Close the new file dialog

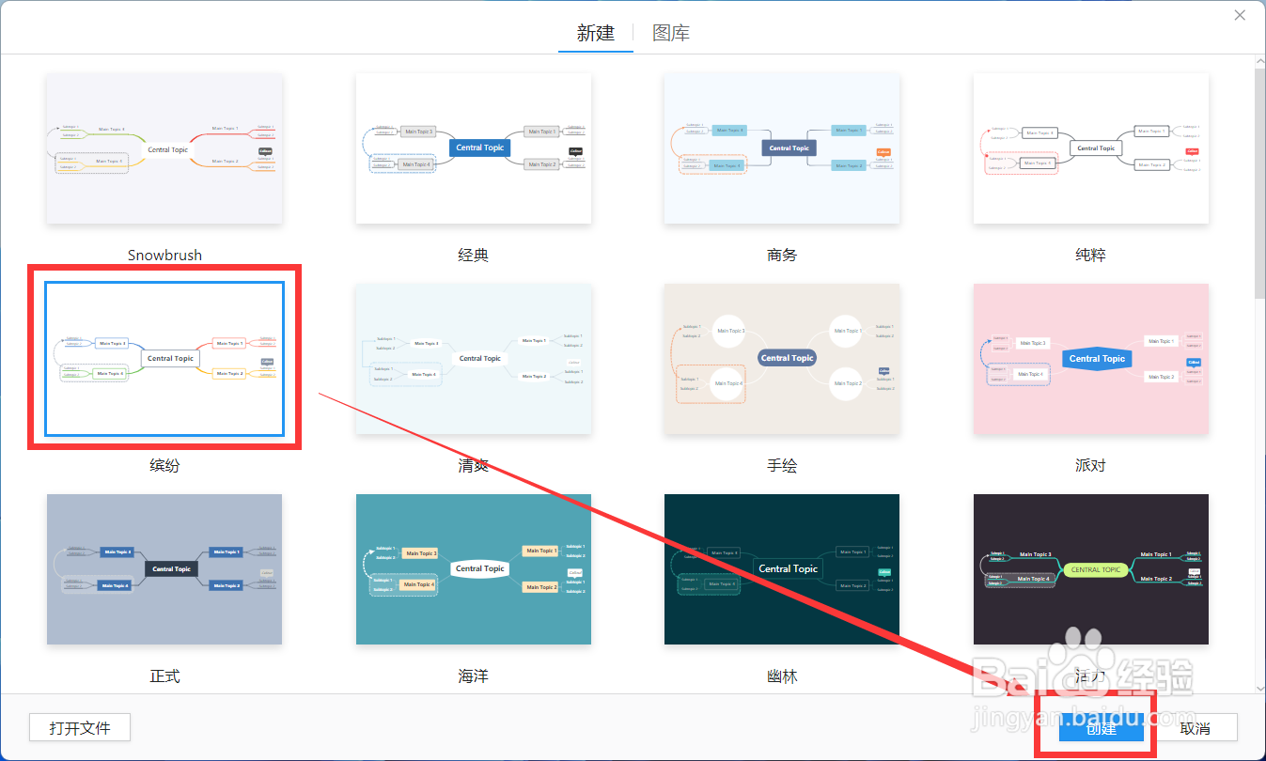click(1241, 15)
